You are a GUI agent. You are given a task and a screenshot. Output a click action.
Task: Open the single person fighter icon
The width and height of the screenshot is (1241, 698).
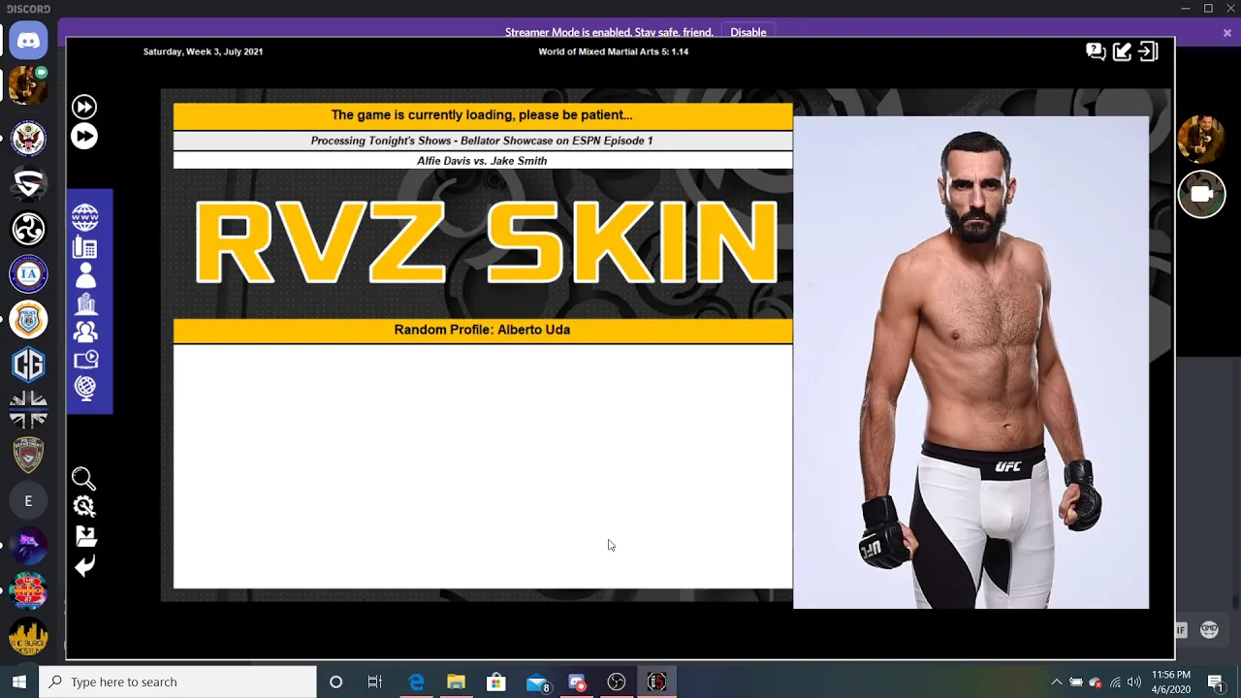click(85, 275)
